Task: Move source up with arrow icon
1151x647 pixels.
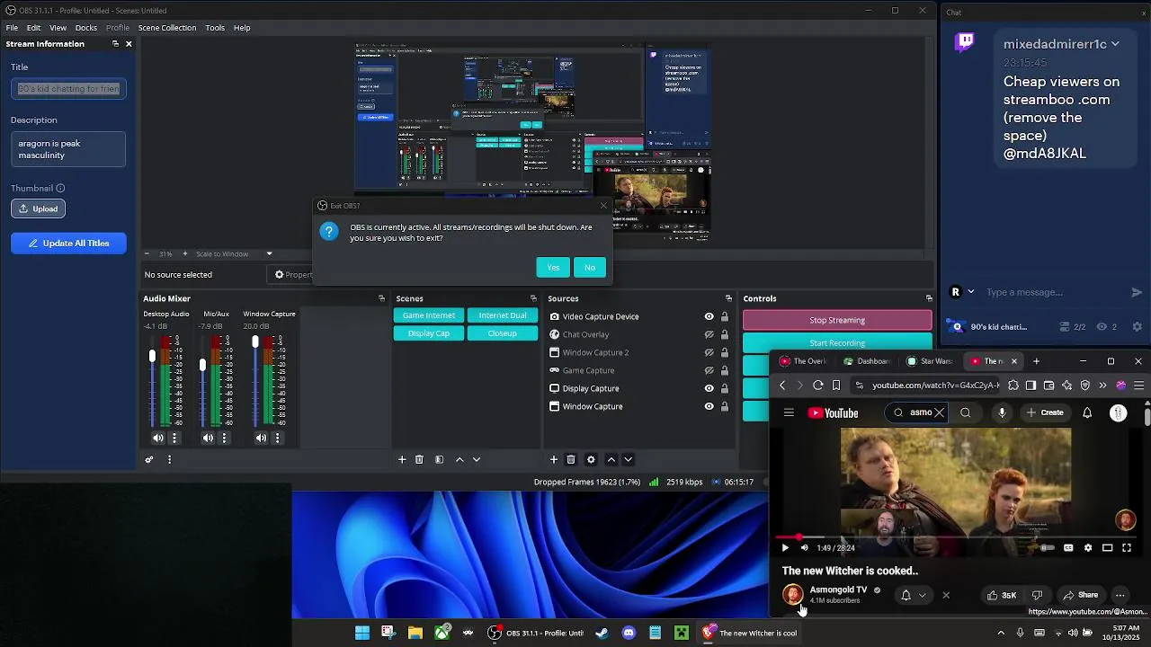Action: pos(611,459)
